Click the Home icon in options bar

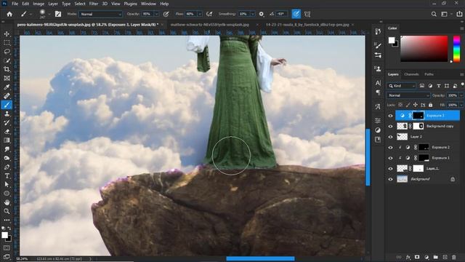pos(9,14)
